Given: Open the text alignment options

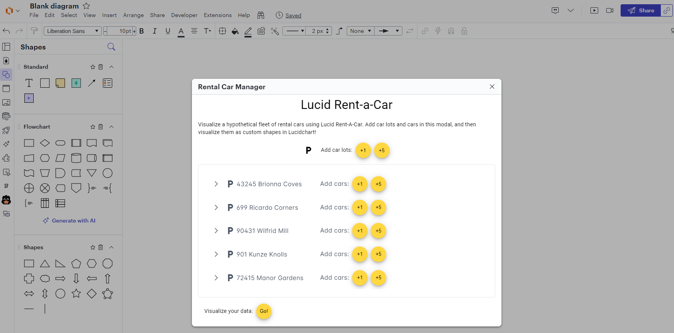Looking at the screenshot, I should point(194,31).
